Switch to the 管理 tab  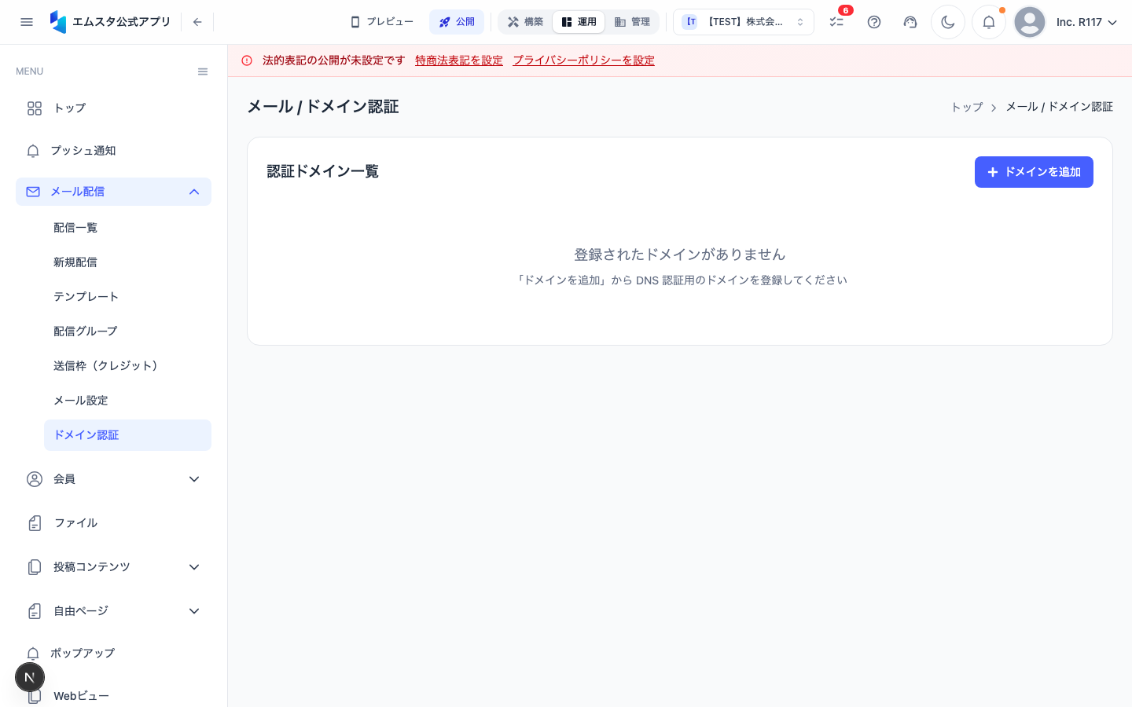click(632, 22)
